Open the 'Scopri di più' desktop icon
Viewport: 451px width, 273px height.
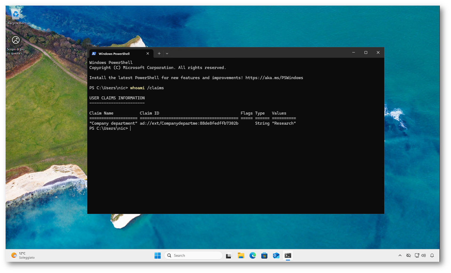15,44
